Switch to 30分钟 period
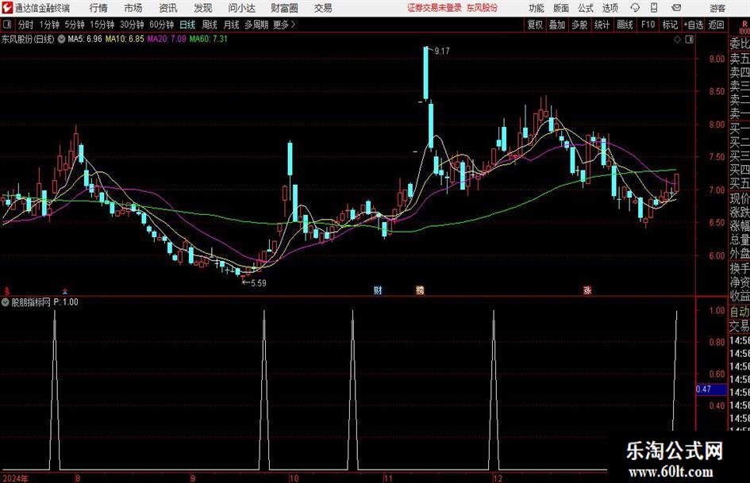This screenshot has height=483, width=750. coord(132,25)
